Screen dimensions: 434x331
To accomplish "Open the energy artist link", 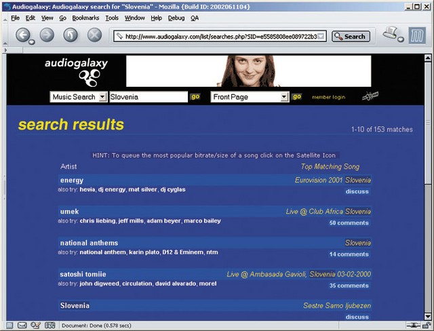I will (72, 180).
